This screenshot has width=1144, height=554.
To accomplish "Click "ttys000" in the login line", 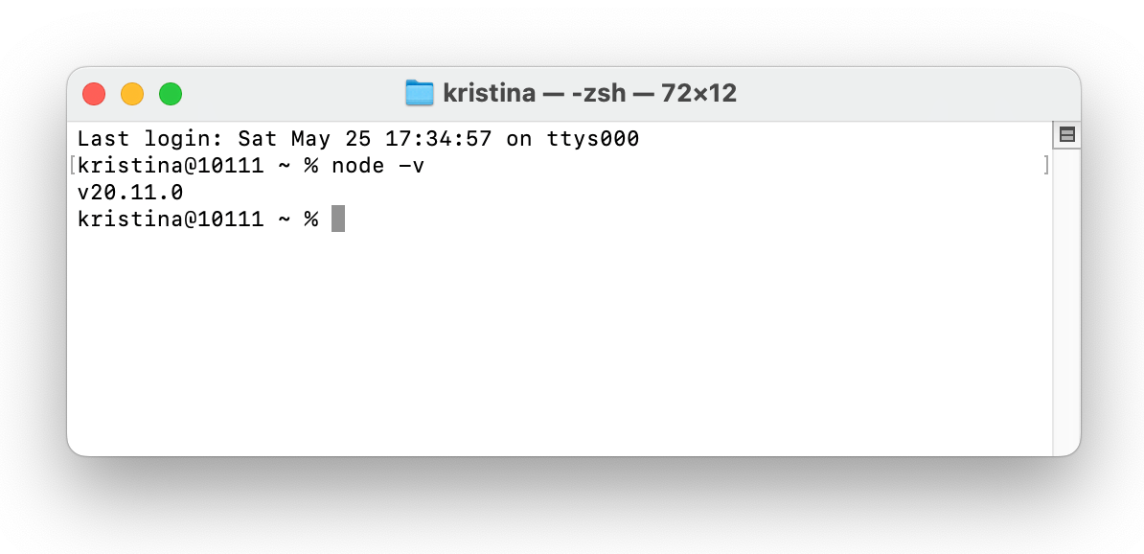I will click(593, 139).
